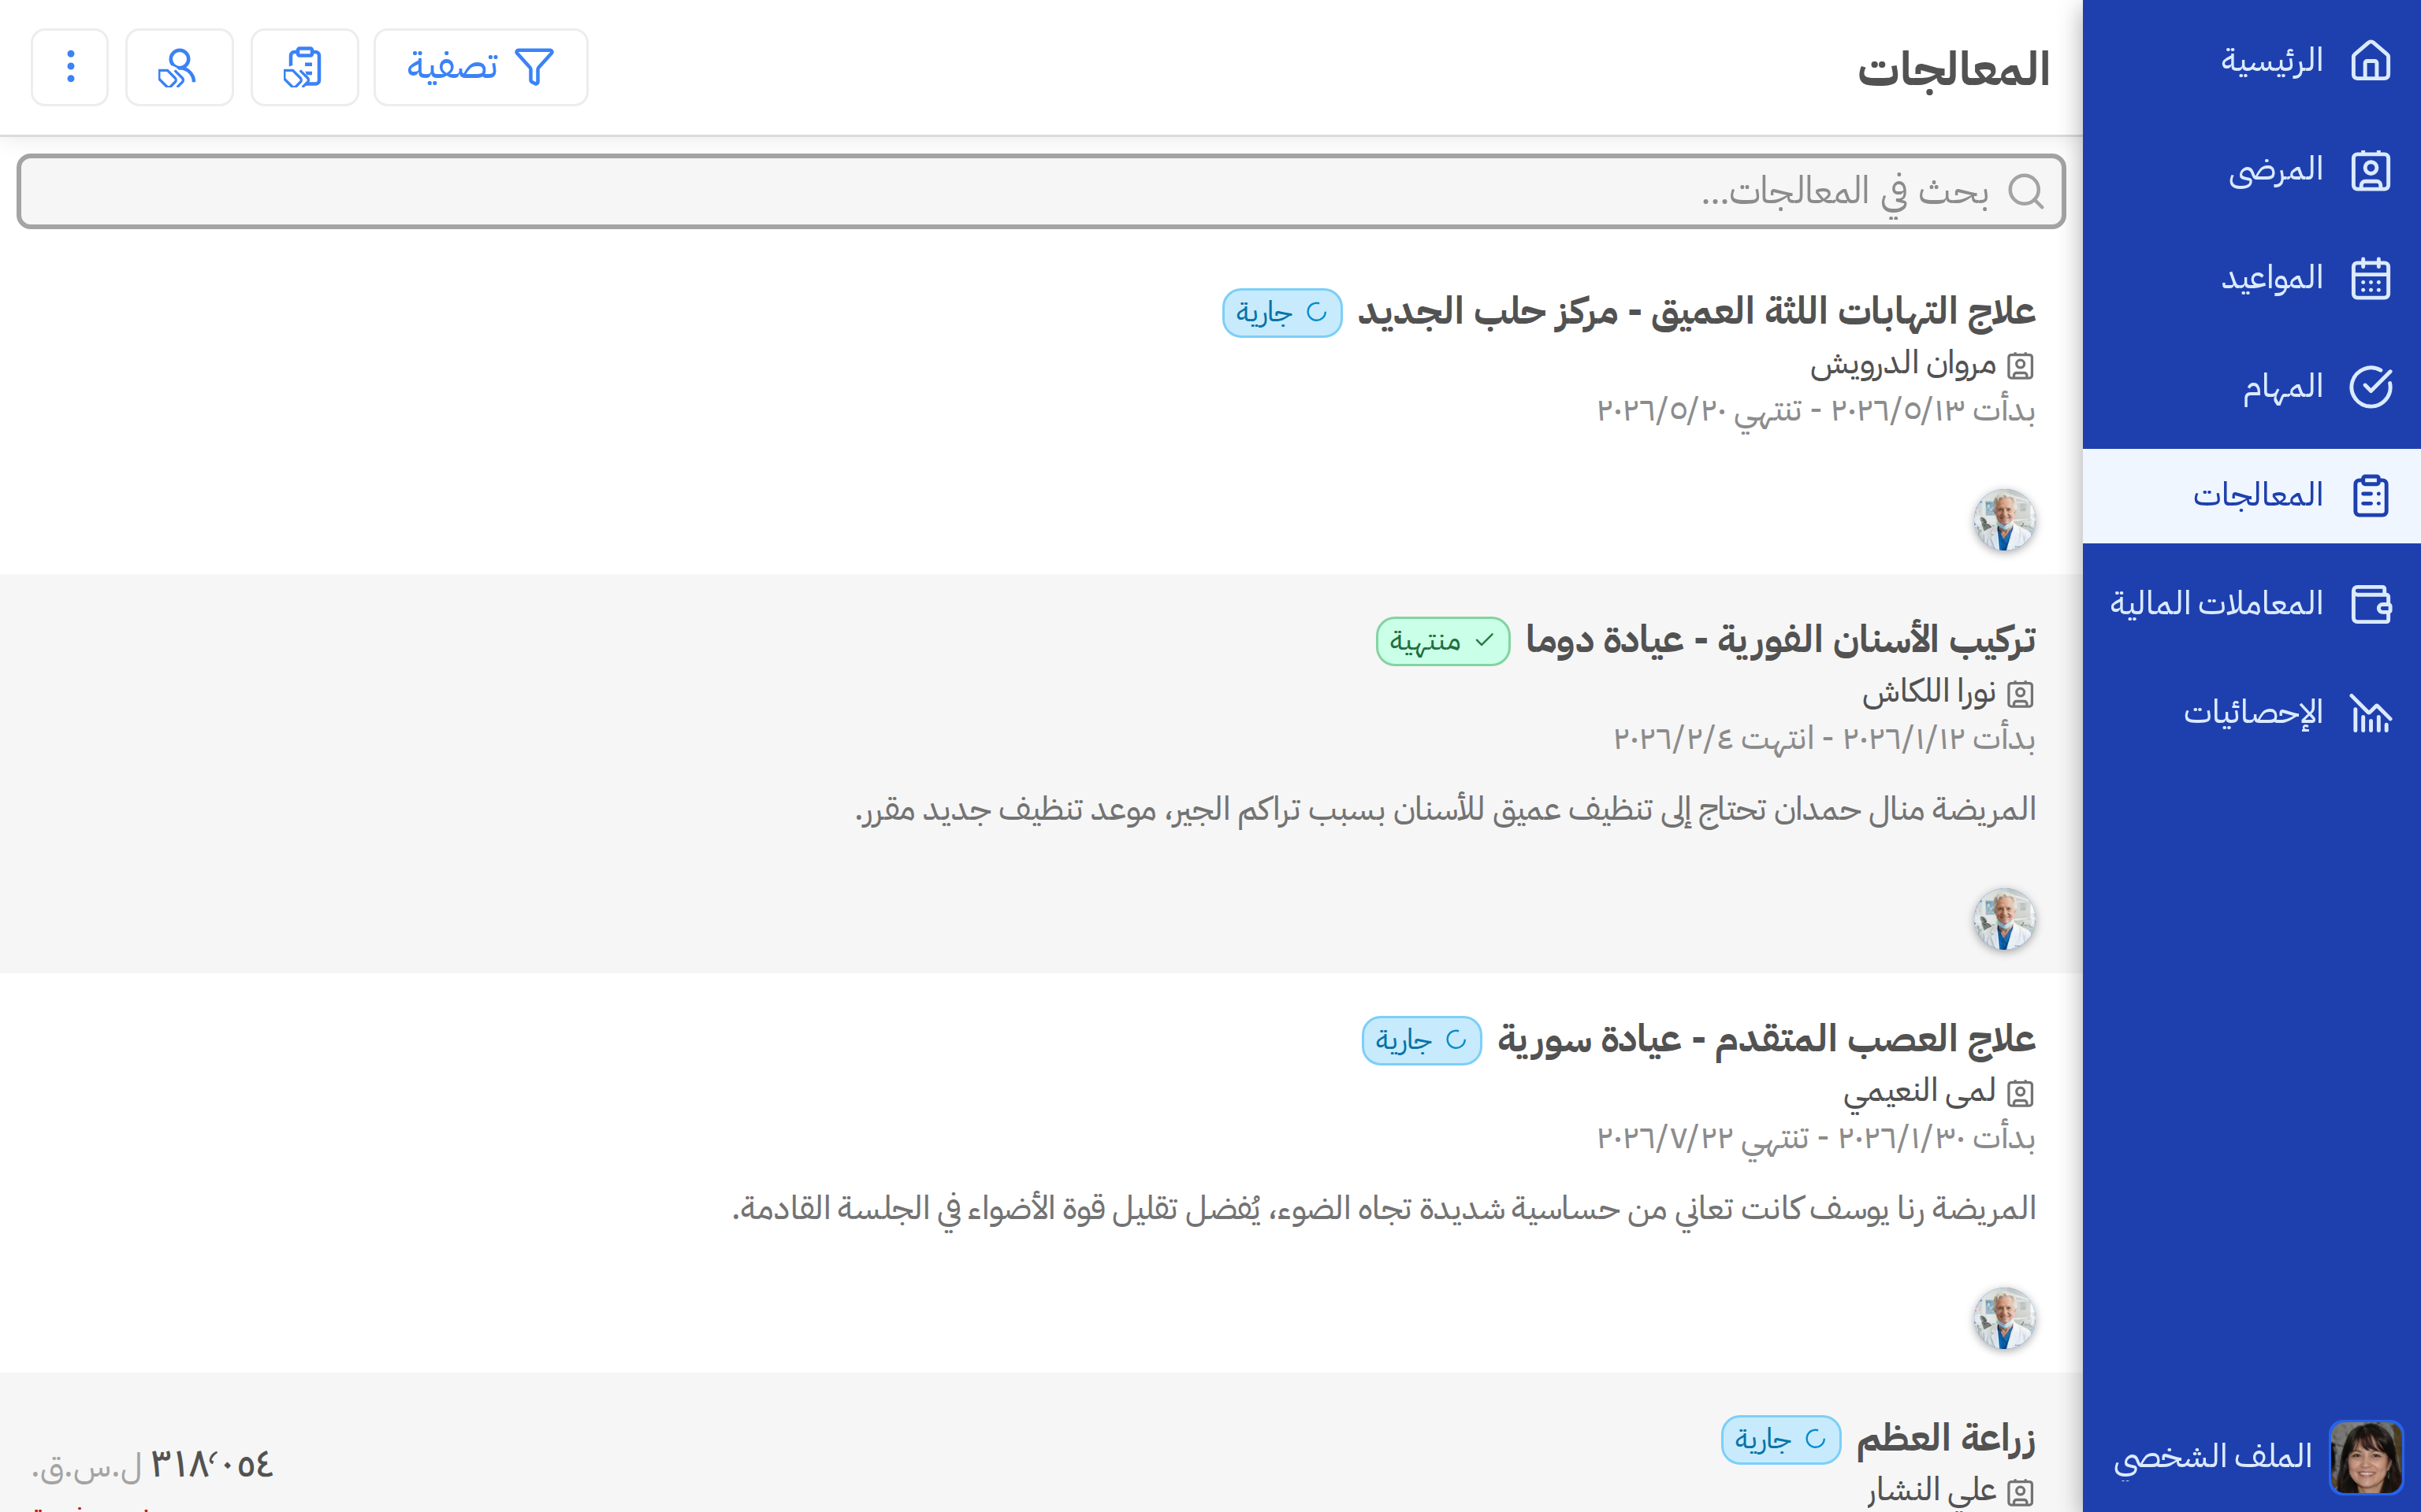The height and width of the screenshot is (1512, 2421).
Task: Select الإحصائيات menu label
Action: click(2253, 713)
